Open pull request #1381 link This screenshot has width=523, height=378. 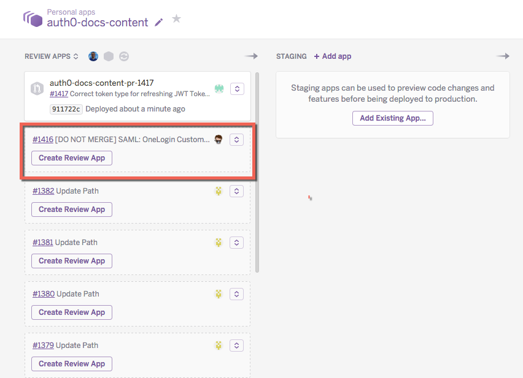coord(43,243)
